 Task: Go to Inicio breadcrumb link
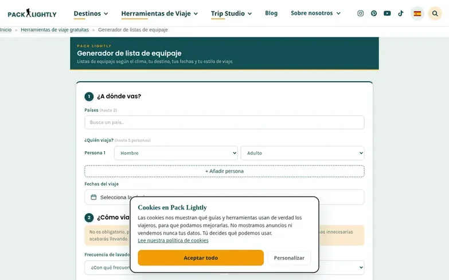click(6, 30)
